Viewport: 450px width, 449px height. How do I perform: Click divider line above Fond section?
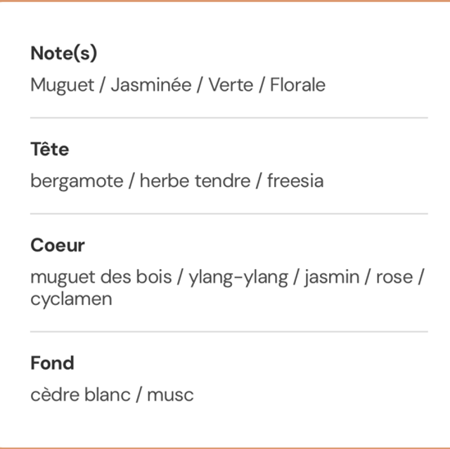[229, 331]
